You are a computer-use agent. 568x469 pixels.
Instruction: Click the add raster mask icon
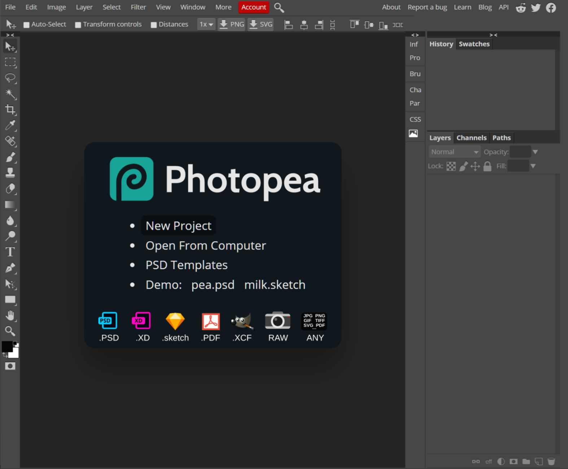coord(514,461)
